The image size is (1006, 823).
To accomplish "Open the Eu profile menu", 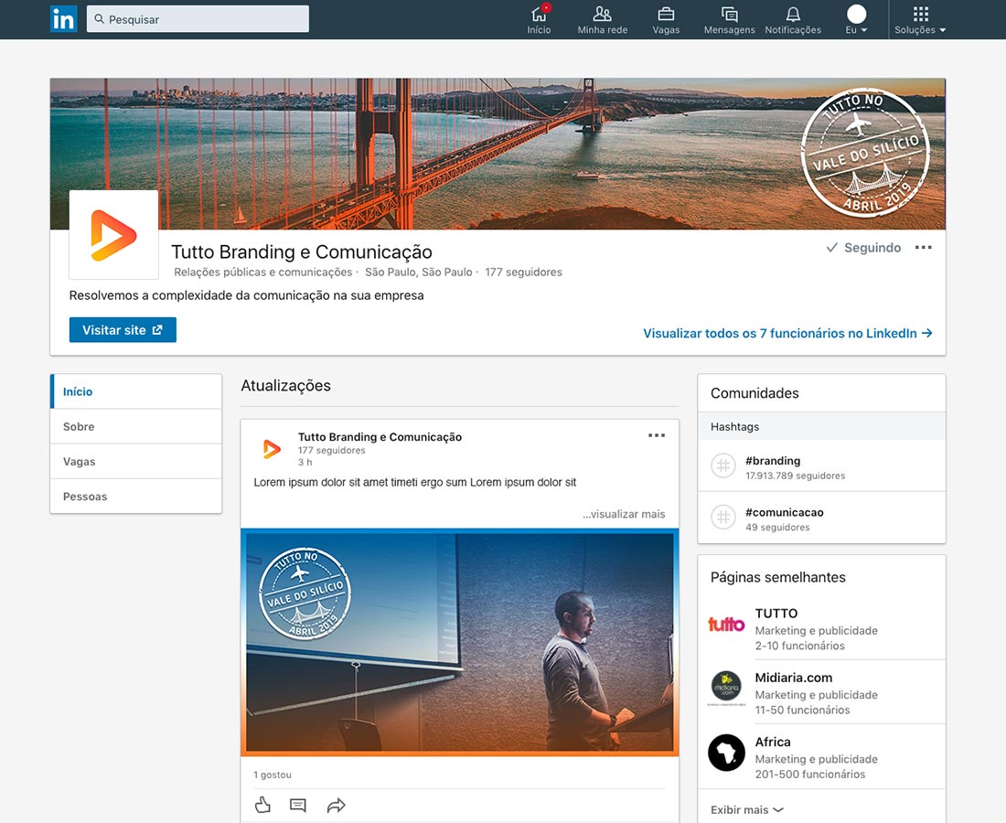I will coord(857,20).
